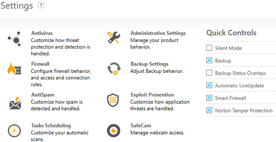The width and height of the screenshot is (276, 142).
Task: Open Tasks Scheduling settings link
Action: [51, 125]
